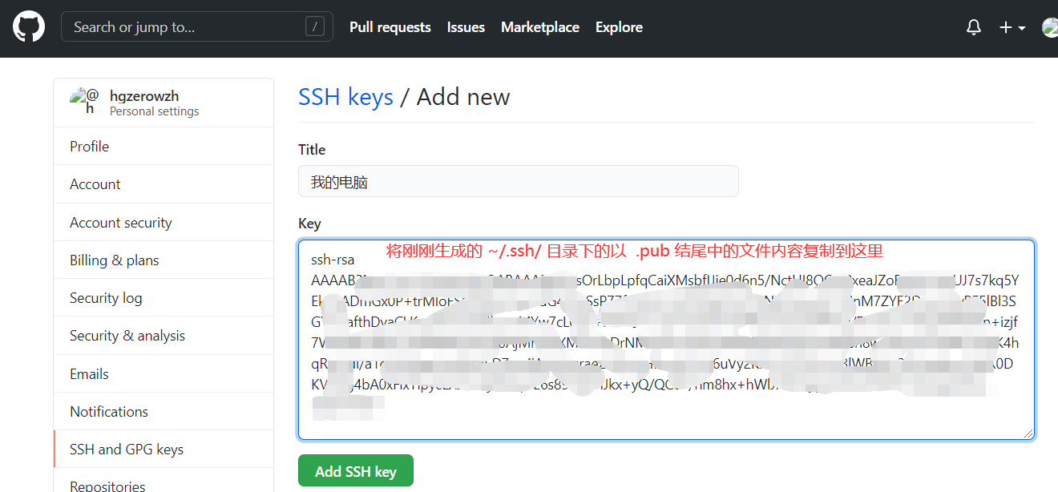Open the user avatar menu

[1050, 27]
